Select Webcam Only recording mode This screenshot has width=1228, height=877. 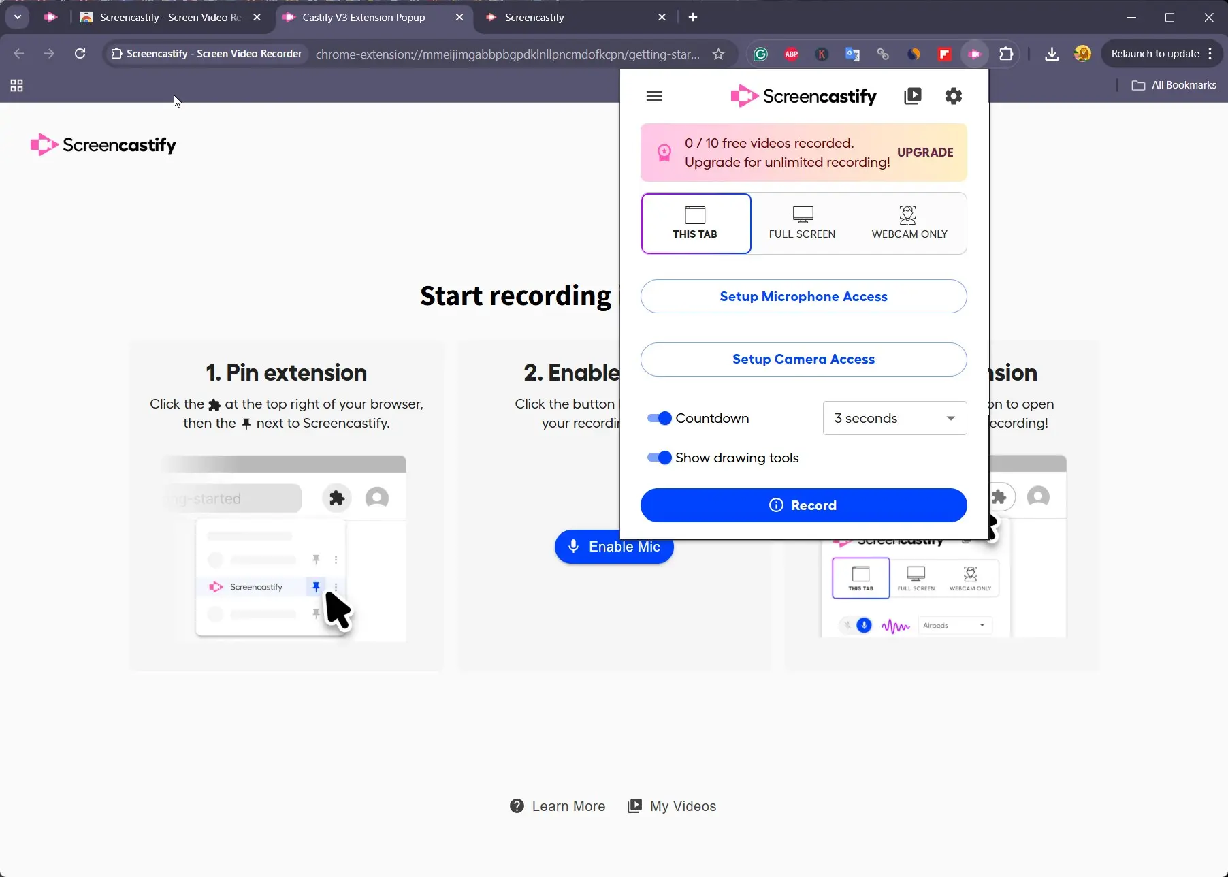(x=909, y=223)
